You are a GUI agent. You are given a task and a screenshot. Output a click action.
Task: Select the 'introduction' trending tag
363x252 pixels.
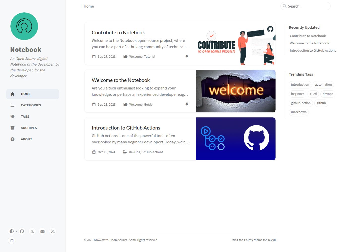coord(300,85)
